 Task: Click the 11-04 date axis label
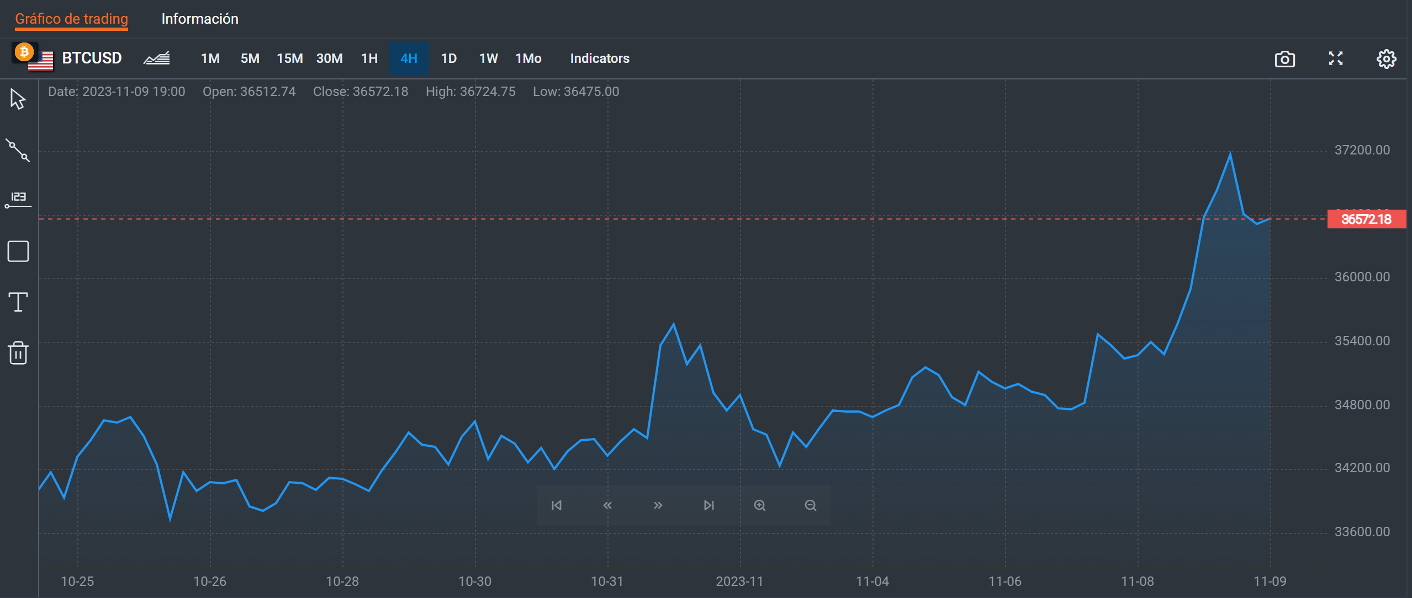872,581
